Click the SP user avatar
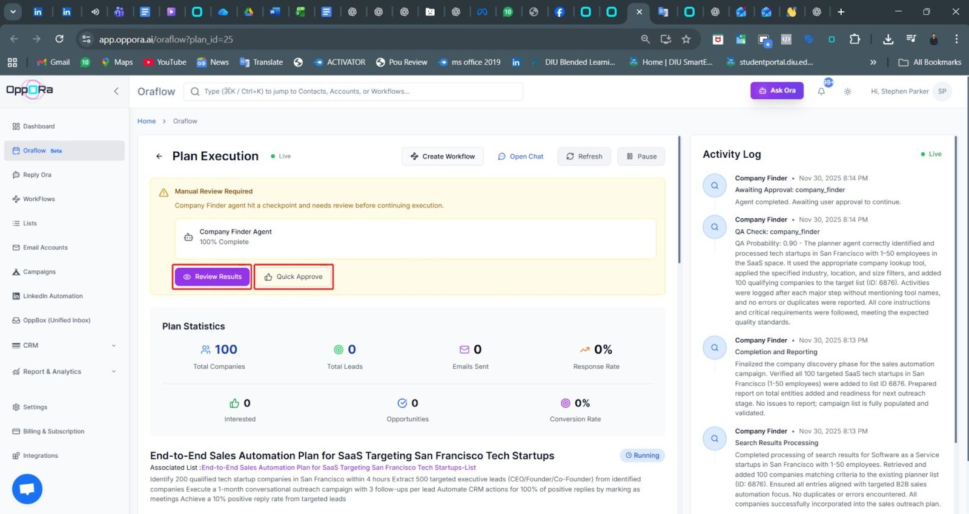Screen dimensions: 969x514 click(942, 91)
